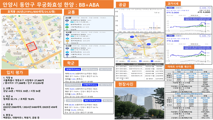This screenshot has width=213, height=120.
Task: Click blue highlighted school button in first 학군 panel
Action: click(73, 69)
